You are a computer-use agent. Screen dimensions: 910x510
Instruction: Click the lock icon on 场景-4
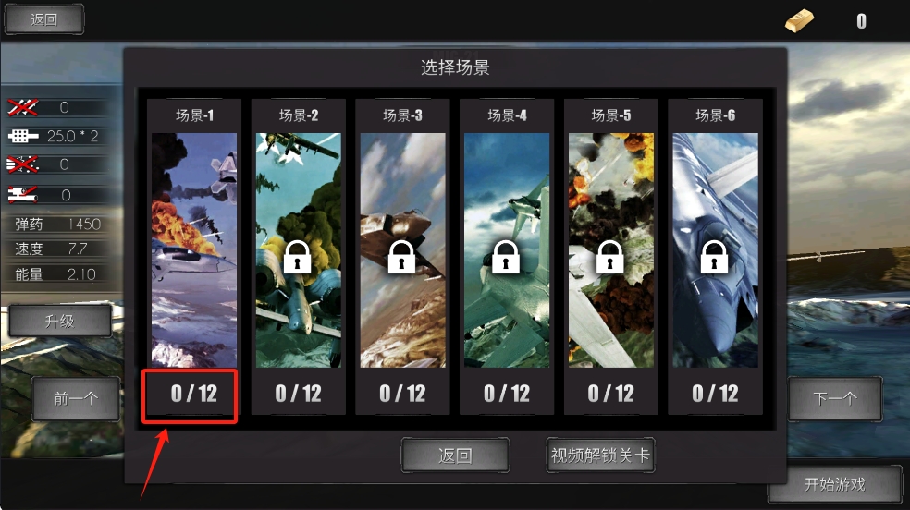(x=506, y=257)
